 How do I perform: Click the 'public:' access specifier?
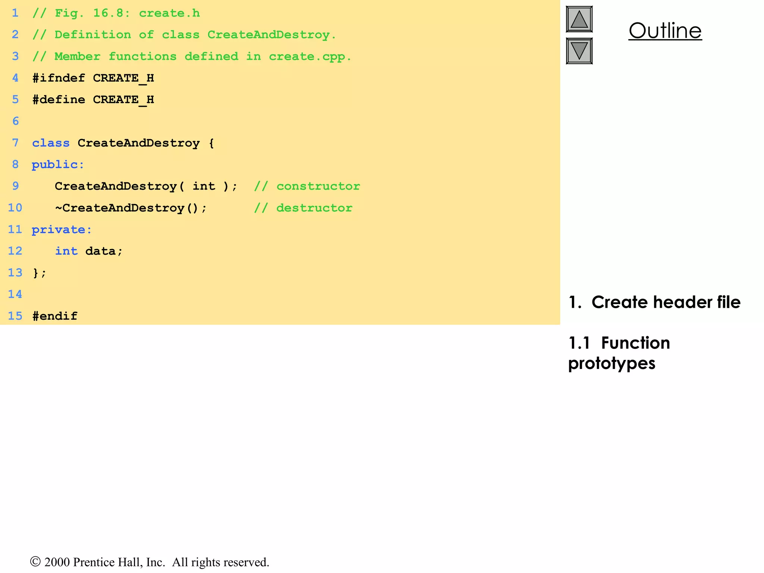click(x=58, y=165)
